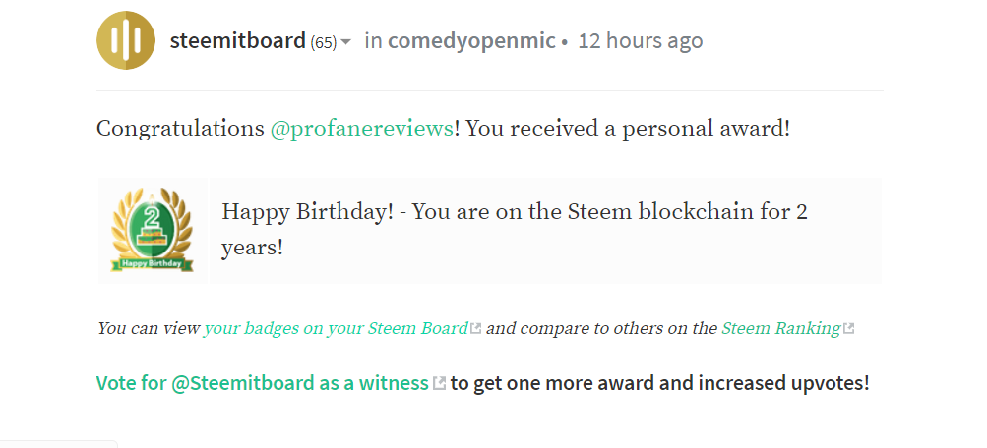Click the italic "You can view" text
This screenshot has height=448, width=987.
tap(148, 329)
